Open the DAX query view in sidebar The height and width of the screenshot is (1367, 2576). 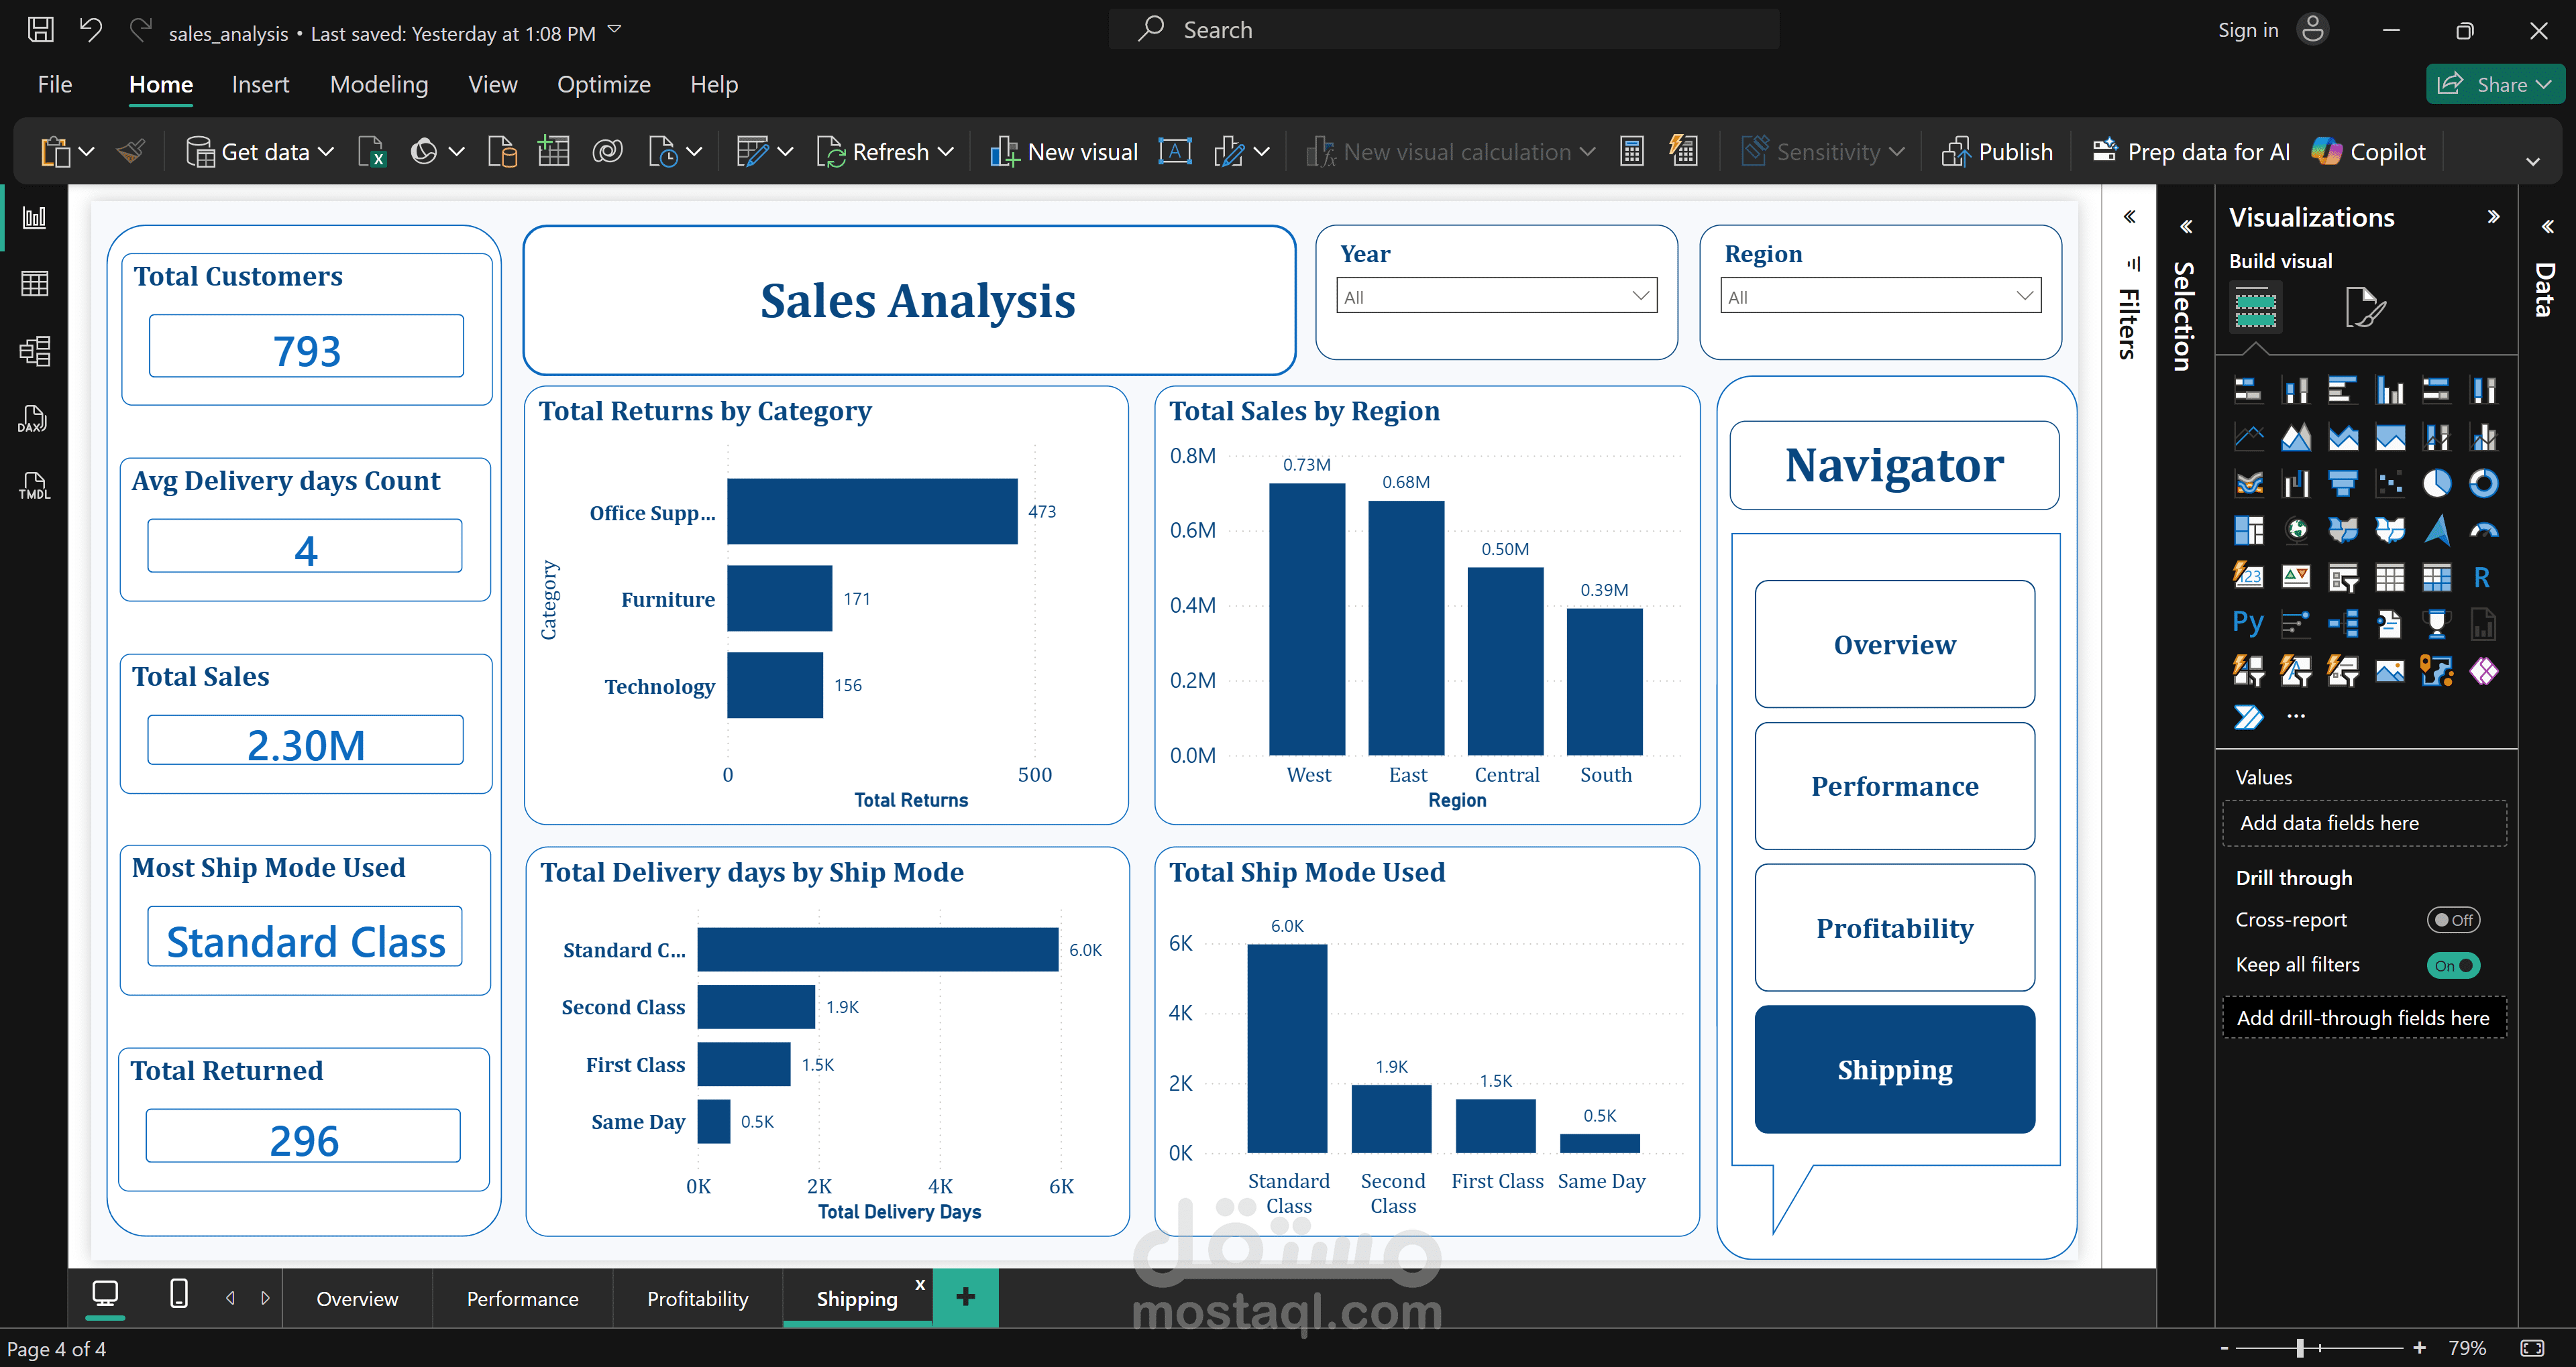pos(34,419)
